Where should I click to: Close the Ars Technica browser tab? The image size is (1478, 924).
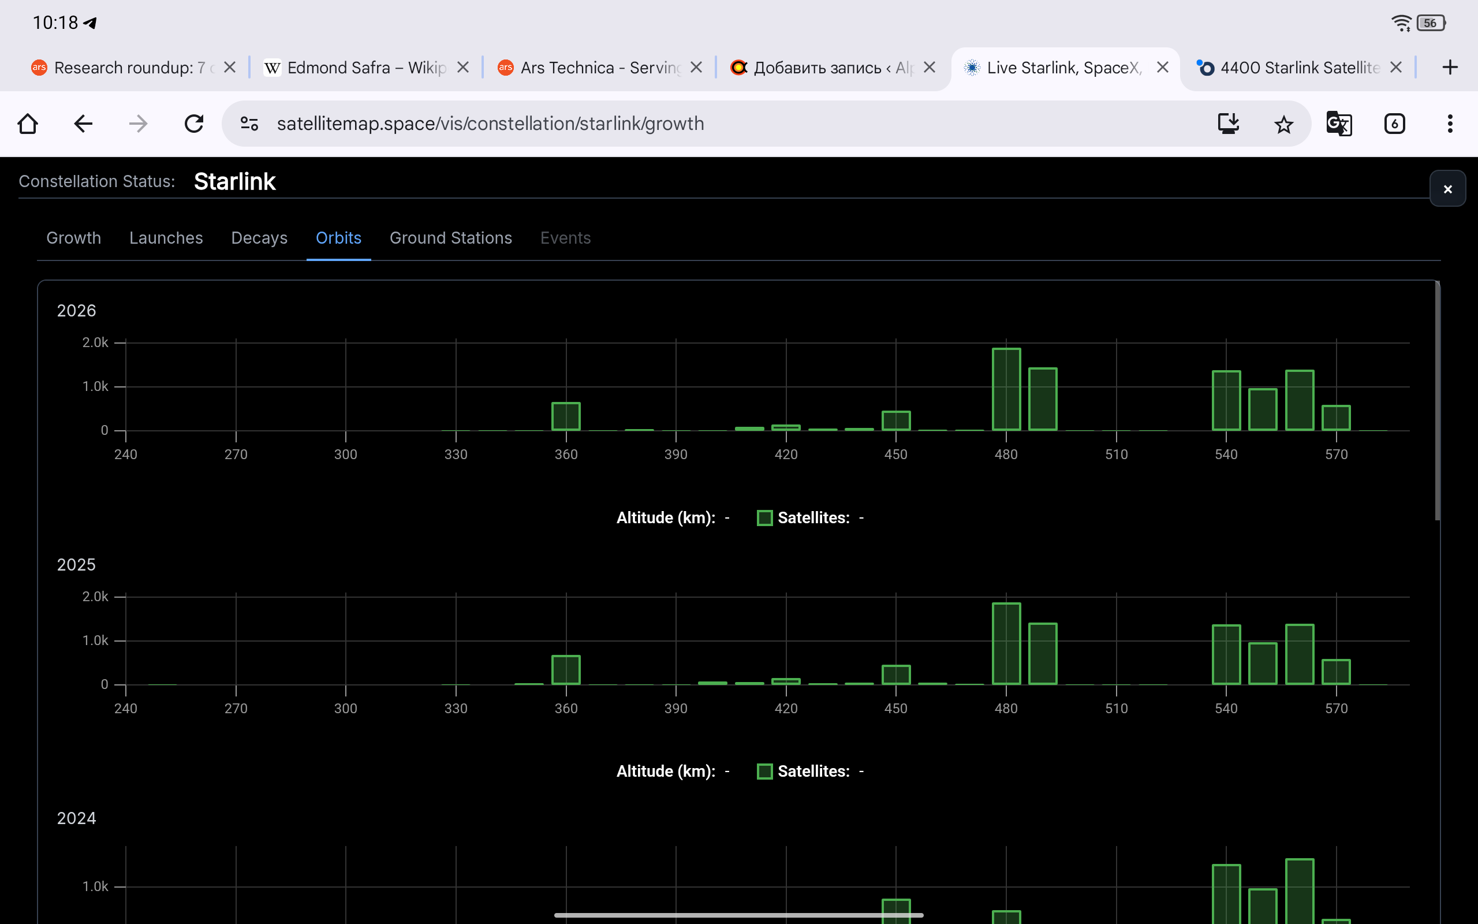[x=696, y=67]
